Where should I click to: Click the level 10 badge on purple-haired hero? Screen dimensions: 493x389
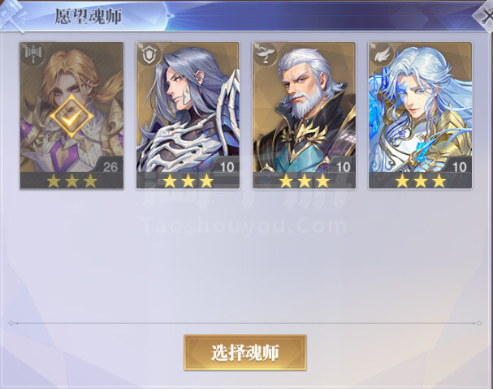pyautogui.click(x=227, y=166)
